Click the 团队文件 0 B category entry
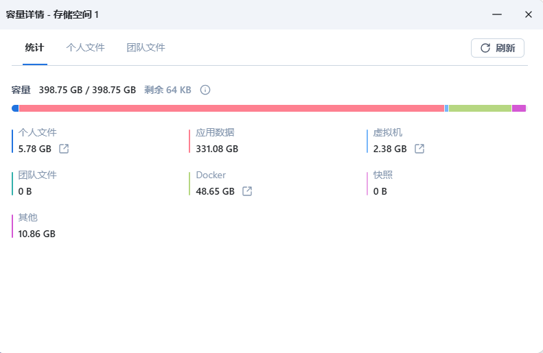The image size is (543, 353). click(x=37, y=184)
